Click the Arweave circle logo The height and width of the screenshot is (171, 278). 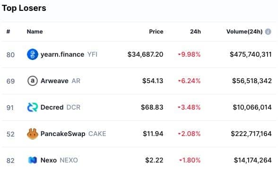point(33,81)
